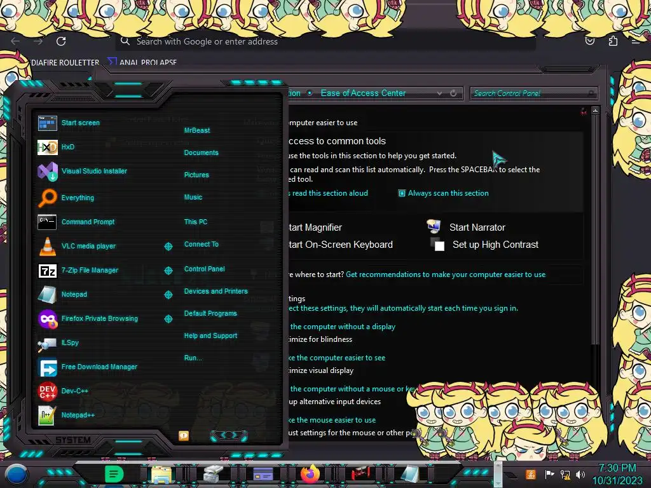
Task: Click the notification icon in Start menu bottom
Action: click(x=184, y=436)
